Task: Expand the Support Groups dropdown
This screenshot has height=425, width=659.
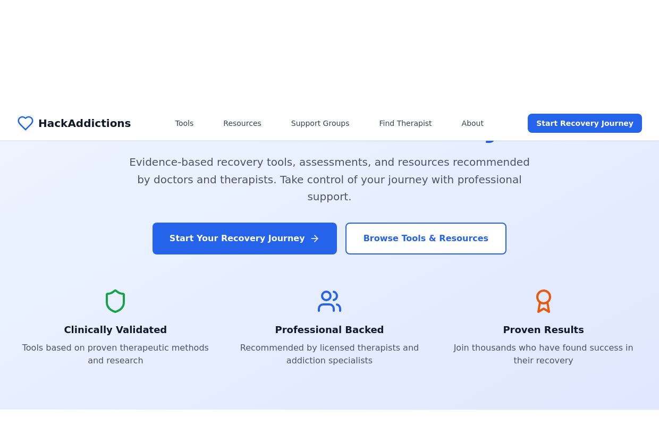Action: [320, 123]
